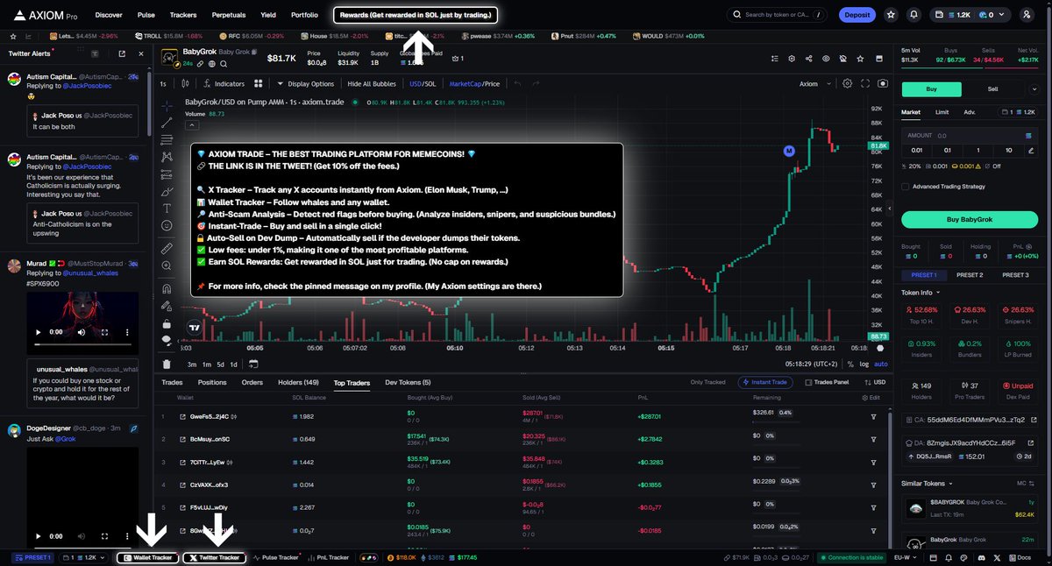1052x566 pixels.
Task: Open user profile icon in top bar
Action: pyautogui.click(x=1027, y=15)
